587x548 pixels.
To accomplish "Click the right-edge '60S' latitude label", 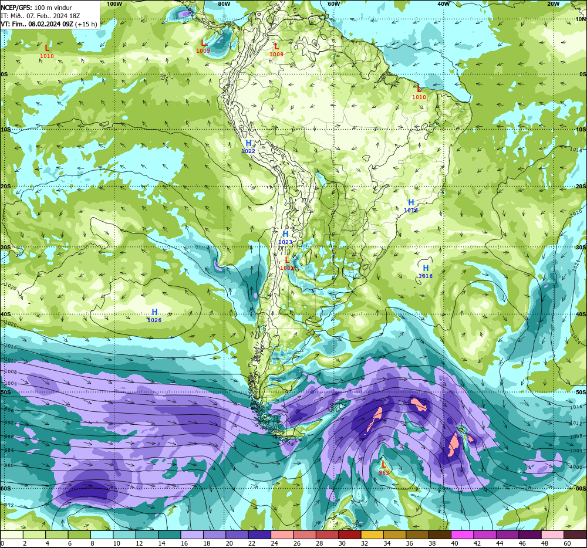I will tap(581, 489).
